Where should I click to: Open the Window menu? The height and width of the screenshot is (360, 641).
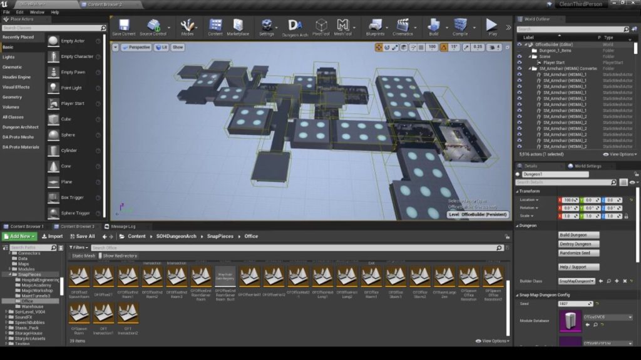[x=37, y=12]
